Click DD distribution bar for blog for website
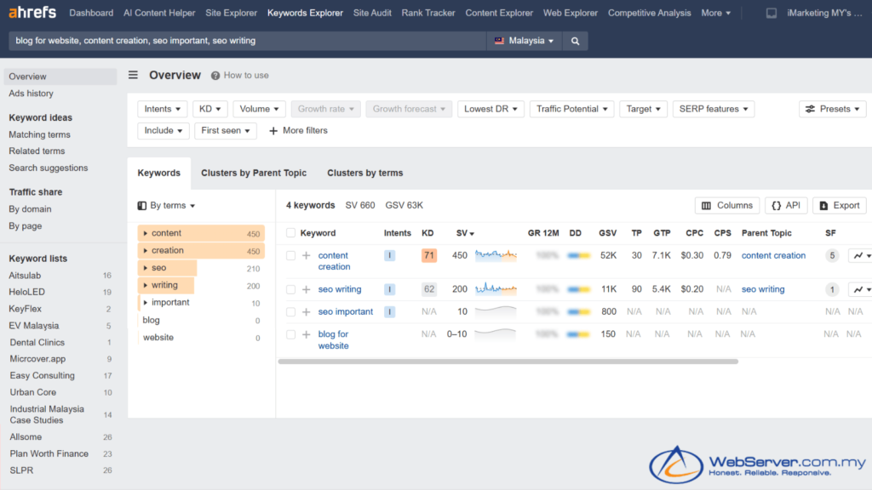872x490 pixels. pos(578,334)
